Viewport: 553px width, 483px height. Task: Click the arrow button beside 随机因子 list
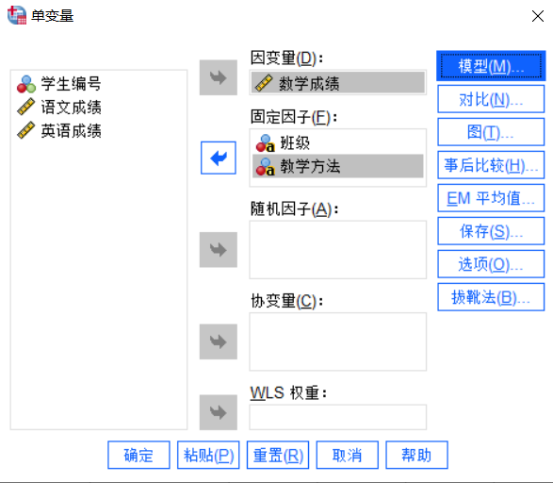(x=219, y=250)
